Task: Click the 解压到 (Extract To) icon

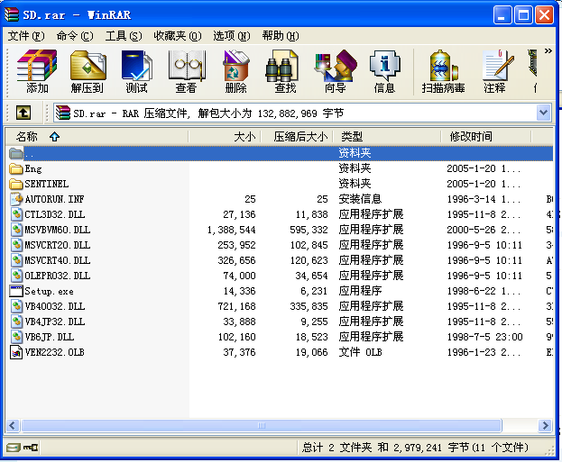Action: pyautogui.click(x=88, y=71)
